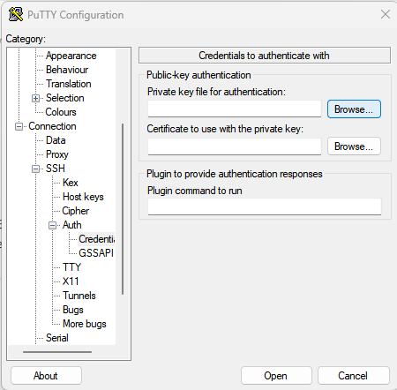Click the PuTTY icon in the title bar
The image size is (397, 390).
[x=16, y=14]
